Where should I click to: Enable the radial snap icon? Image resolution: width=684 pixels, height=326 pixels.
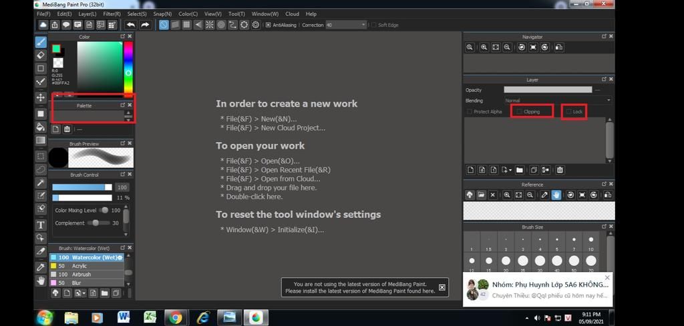[x=210, y=25]
